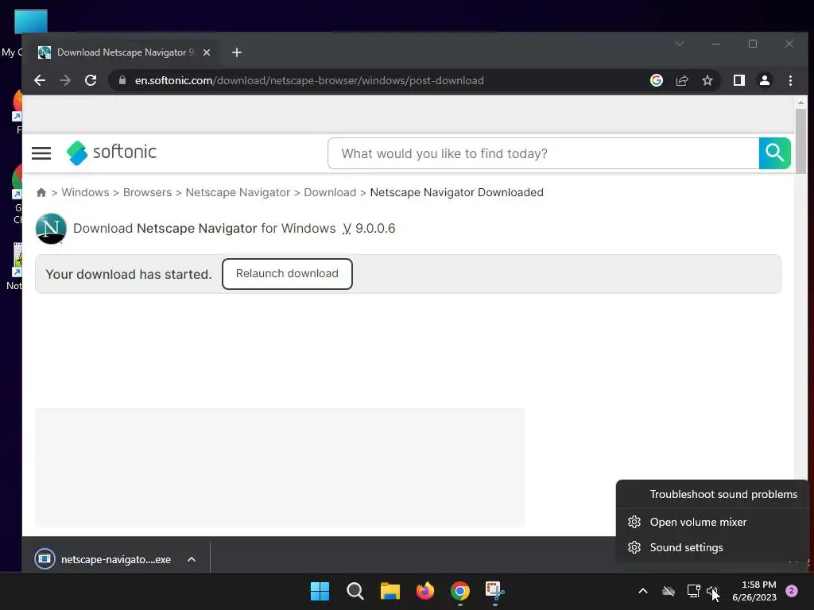Screen dimensions: 814x610
Task: Open Snipping Tool from the taskbar
Action: tap(494, 591)
